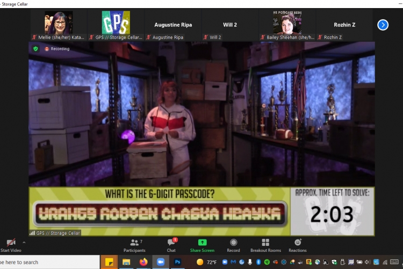Click the green Share Screen icon
This screenshot has width=403, height=269.
click(202, 245)
